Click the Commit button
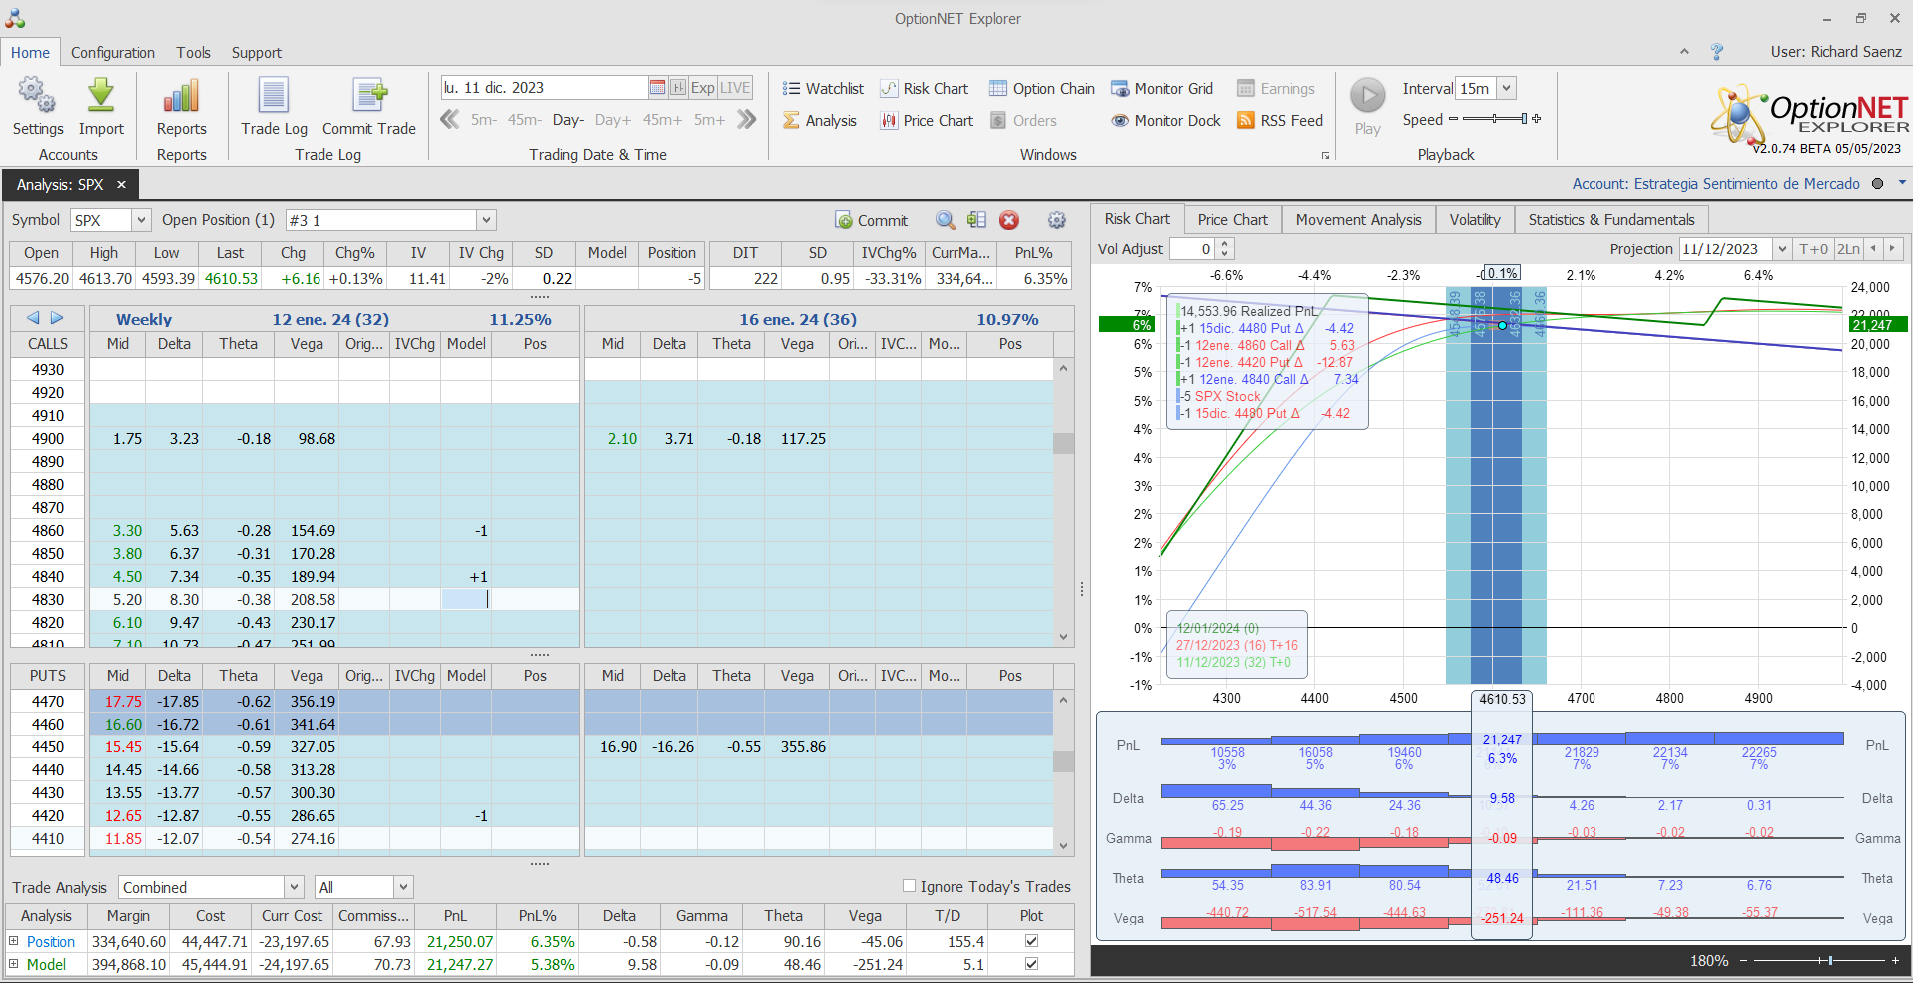Image resolution: width=1913 pixels, height=983 pixels. [872, 220]
